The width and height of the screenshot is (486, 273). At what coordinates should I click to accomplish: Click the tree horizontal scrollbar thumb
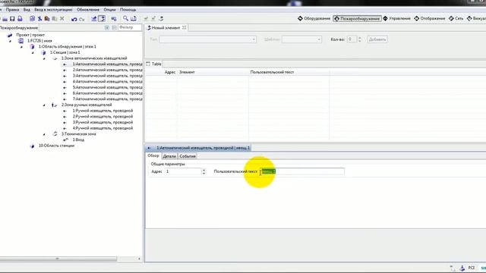58,259
